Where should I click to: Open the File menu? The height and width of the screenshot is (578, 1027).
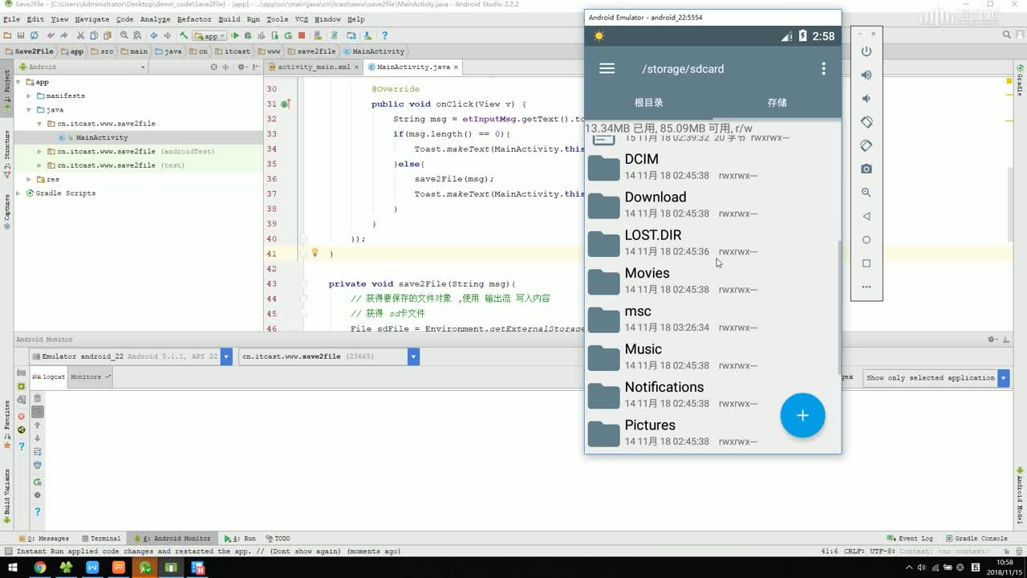click(x=11, y=18)
